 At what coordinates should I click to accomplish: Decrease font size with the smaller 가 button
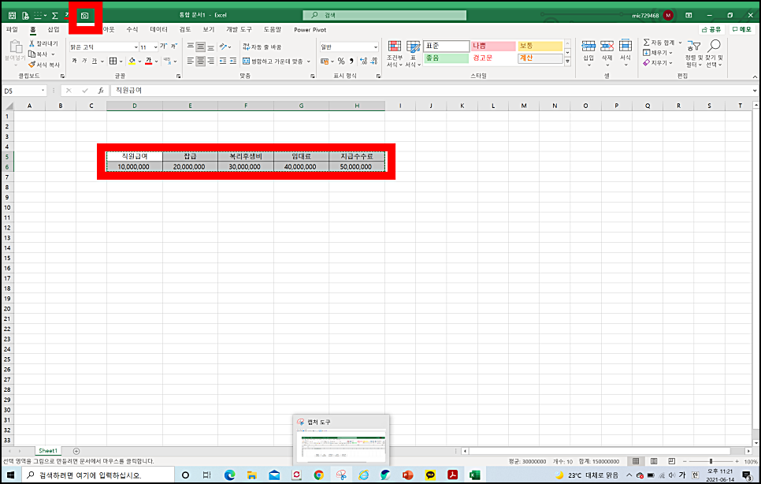(173, 47)
